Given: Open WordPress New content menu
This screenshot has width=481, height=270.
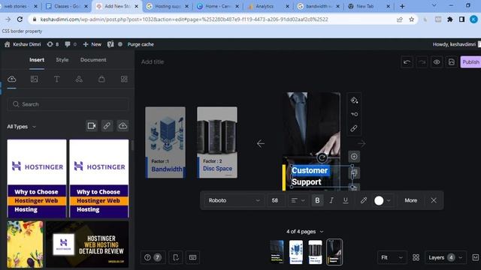Looking at the screenshot, I should [x=92, y=44].
